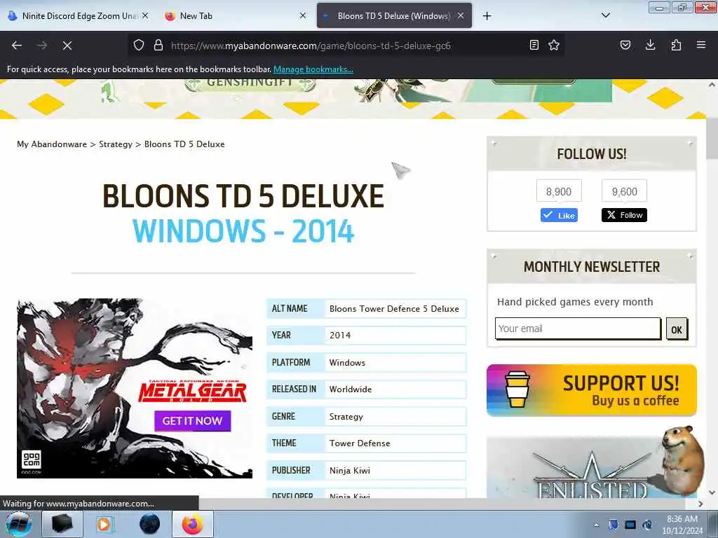Open the Manage bookmarks link
The width and height of the screenshot is (718, 538).
313,69
